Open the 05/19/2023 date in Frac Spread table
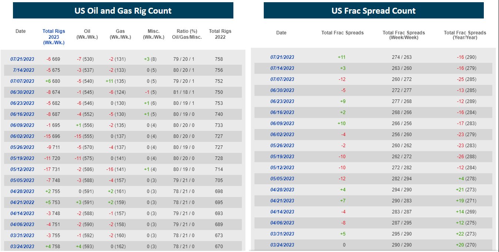Image resolution: width=499 pixels, height=252 pixels. (282, 157)
